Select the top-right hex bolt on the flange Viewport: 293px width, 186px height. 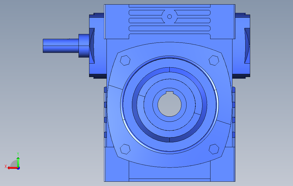pyautogui.click(x=214, y=60)
